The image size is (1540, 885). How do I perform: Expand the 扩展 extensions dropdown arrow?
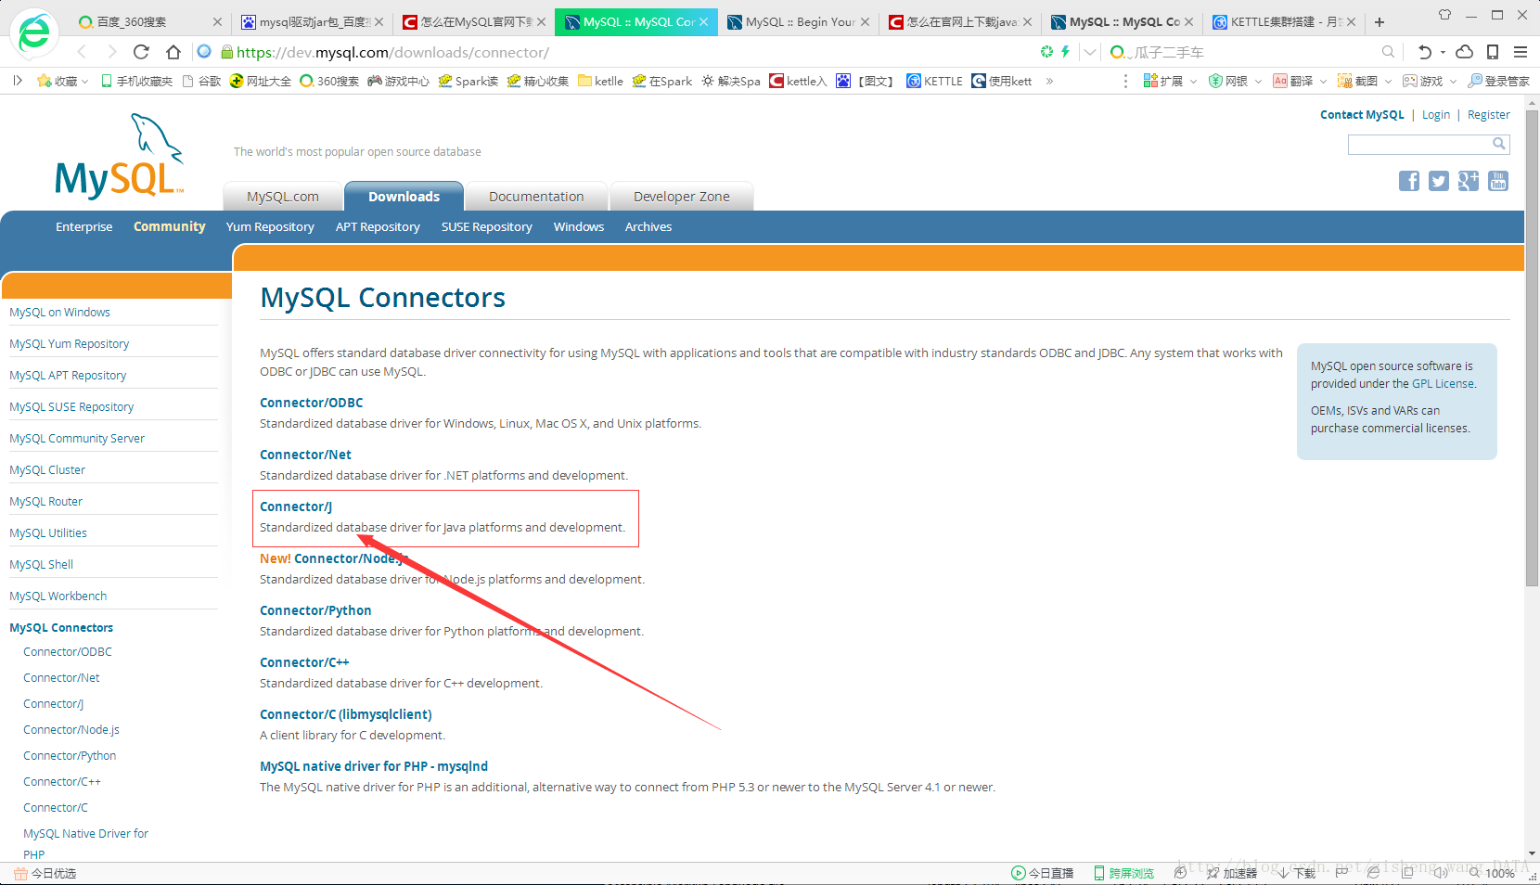1193,81
